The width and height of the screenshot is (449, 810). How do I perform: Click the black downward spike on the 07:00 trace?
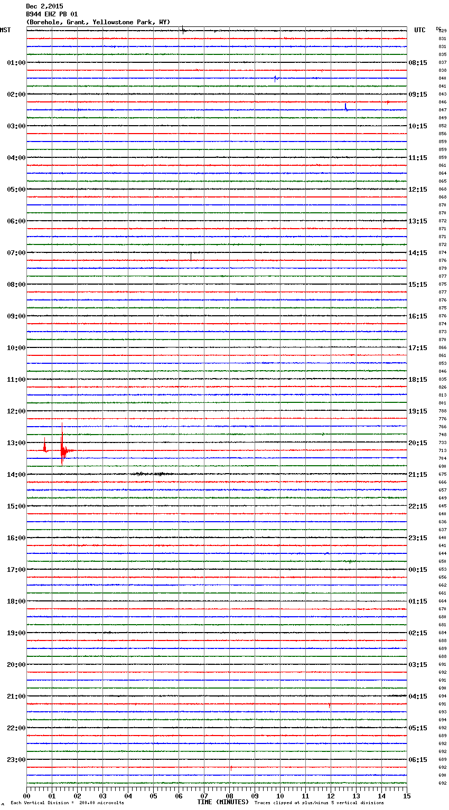click(191, 256)
